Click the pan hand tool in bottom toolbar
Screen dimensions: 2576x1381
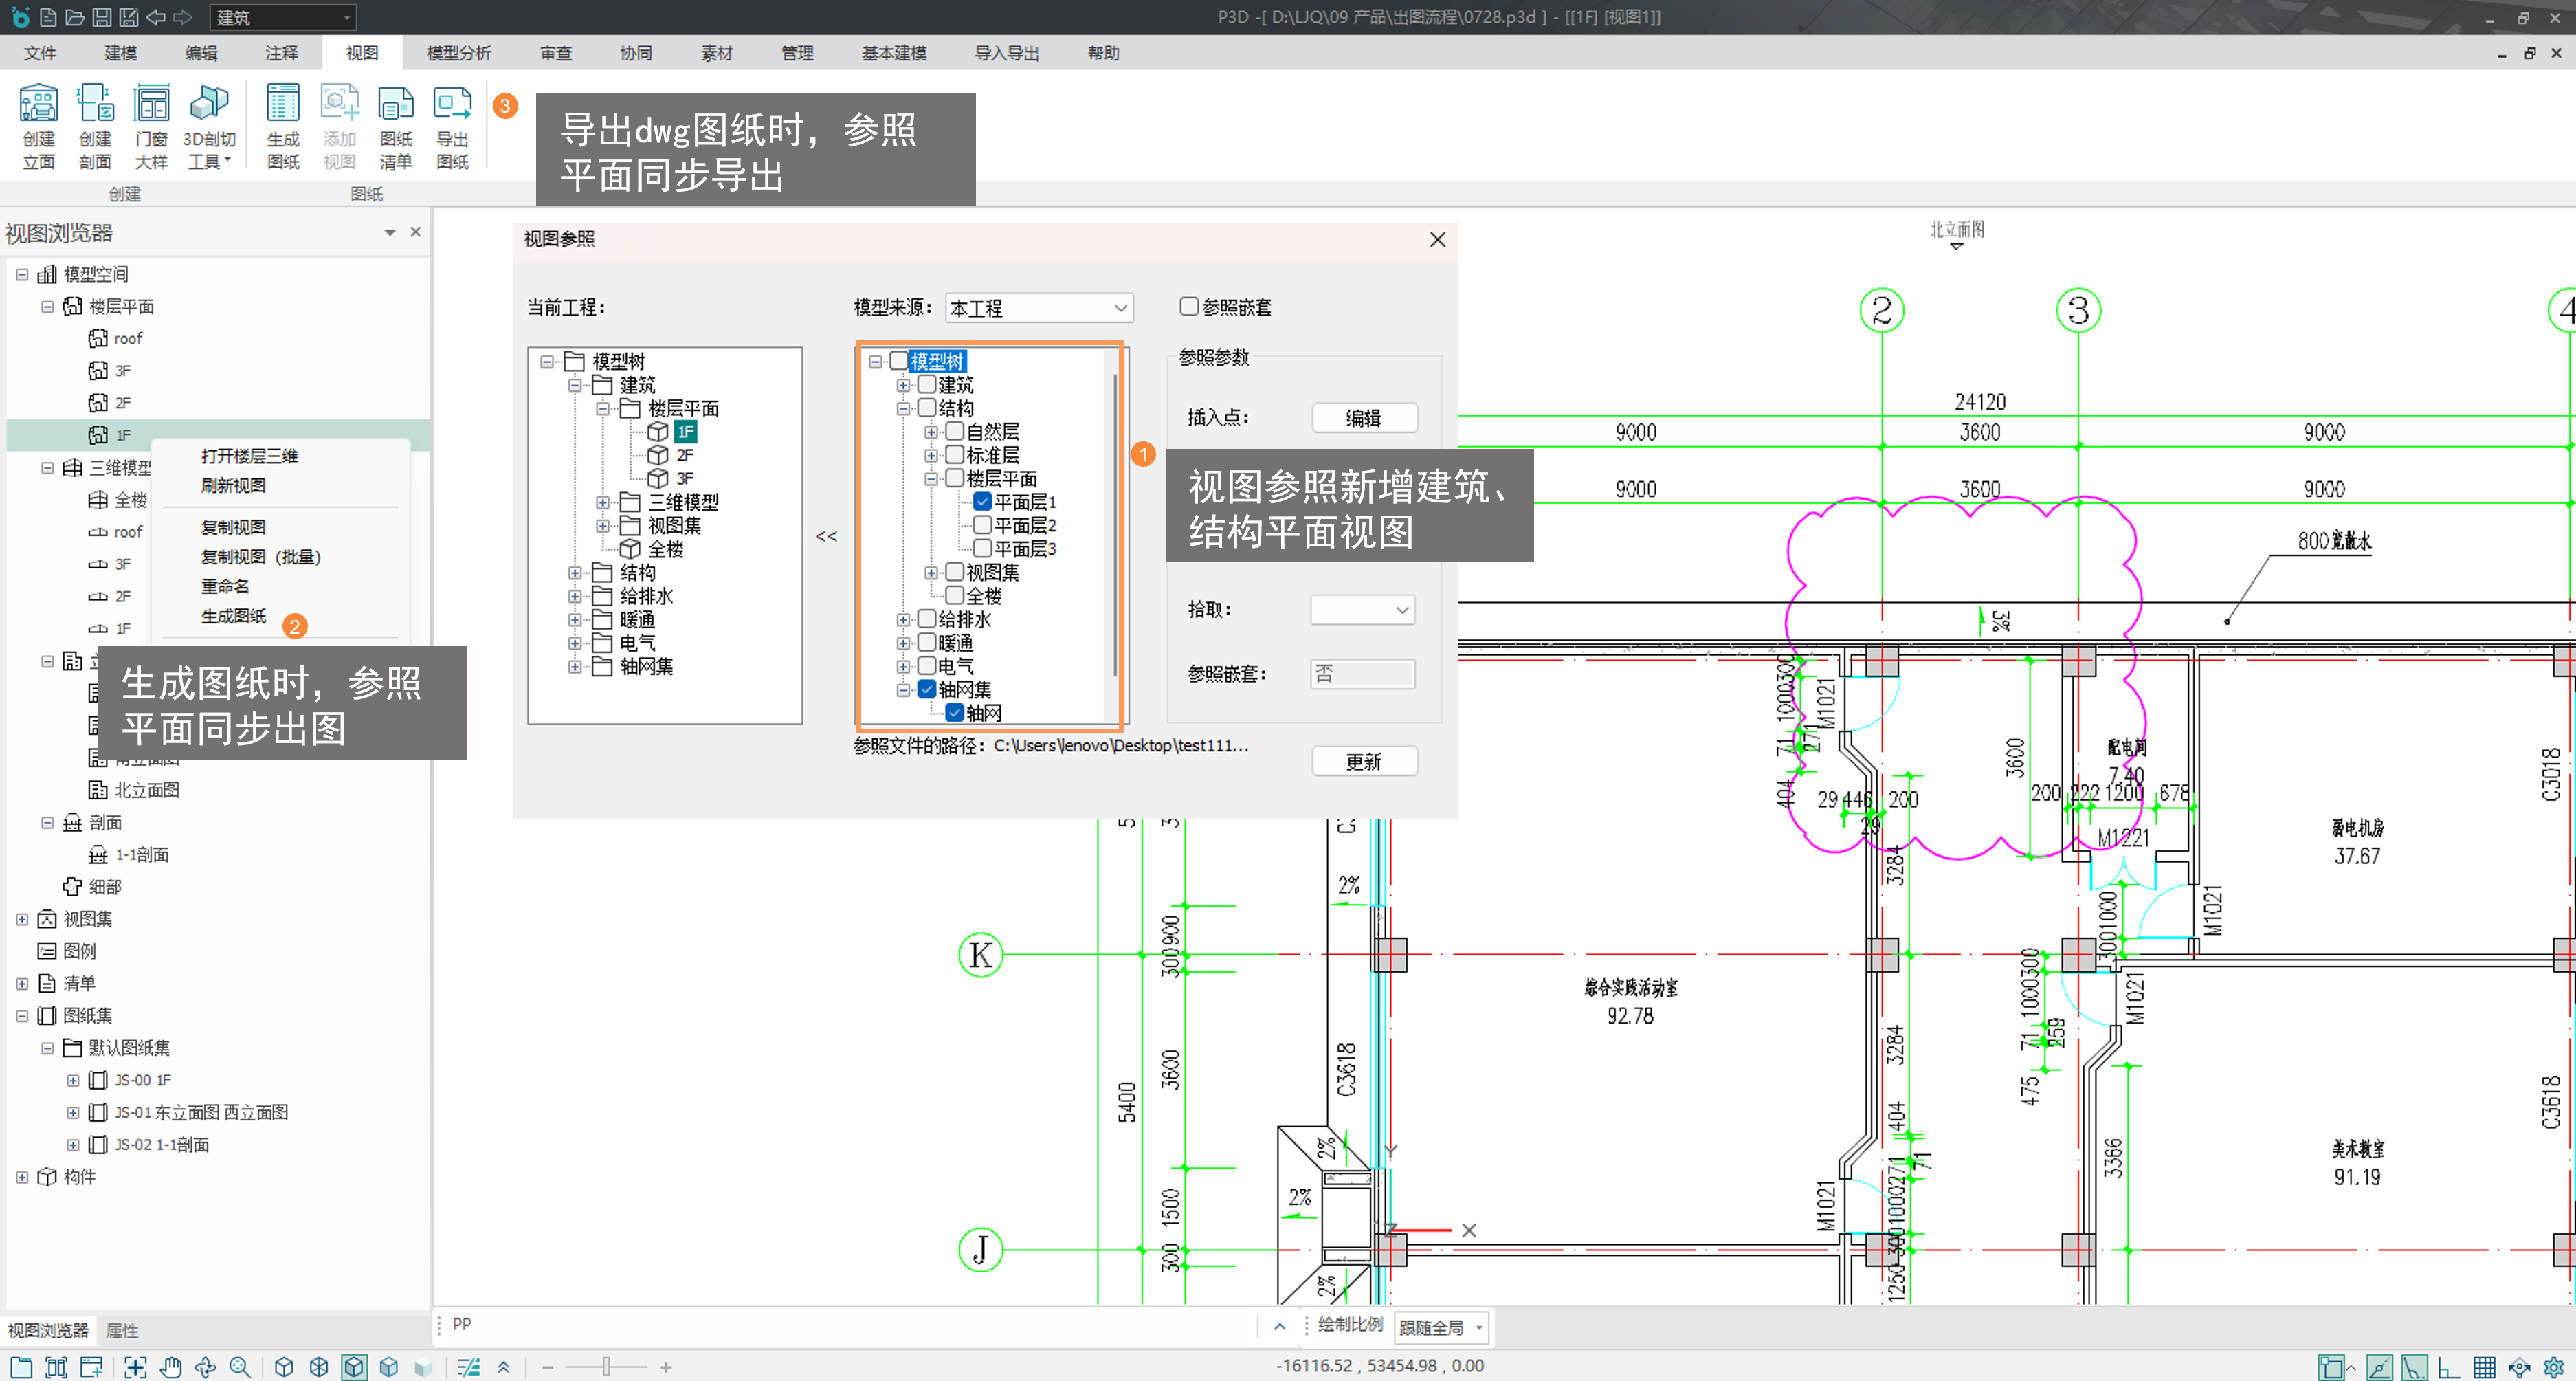(171, 1367)
